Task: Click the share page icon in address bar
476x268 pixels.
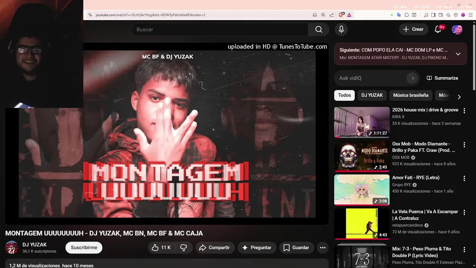Action: [331, 15]
